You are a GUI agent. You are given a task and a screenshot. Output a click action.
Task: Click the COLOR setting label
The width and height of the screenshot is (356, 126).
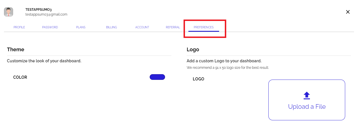point(20,77)
